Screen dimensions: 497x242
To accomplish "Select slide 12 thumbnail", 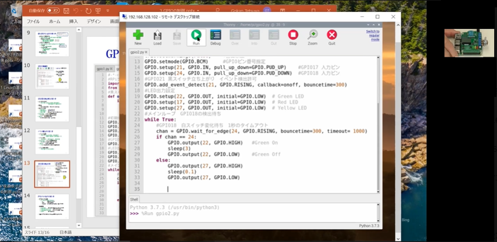I will [x=52, y=141].
